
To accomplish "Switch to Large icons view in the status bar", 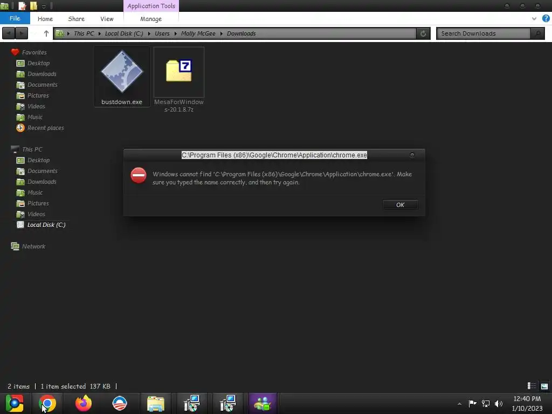I will tap(544, 386).
